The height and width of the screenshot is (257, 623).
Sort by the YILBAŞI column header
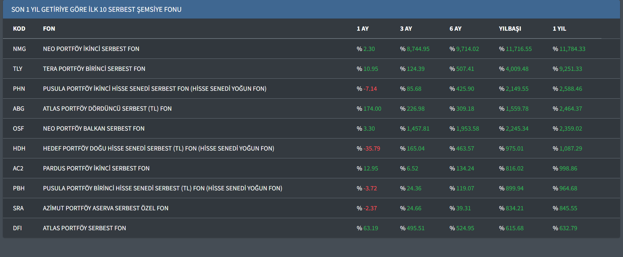click(510, 29)
